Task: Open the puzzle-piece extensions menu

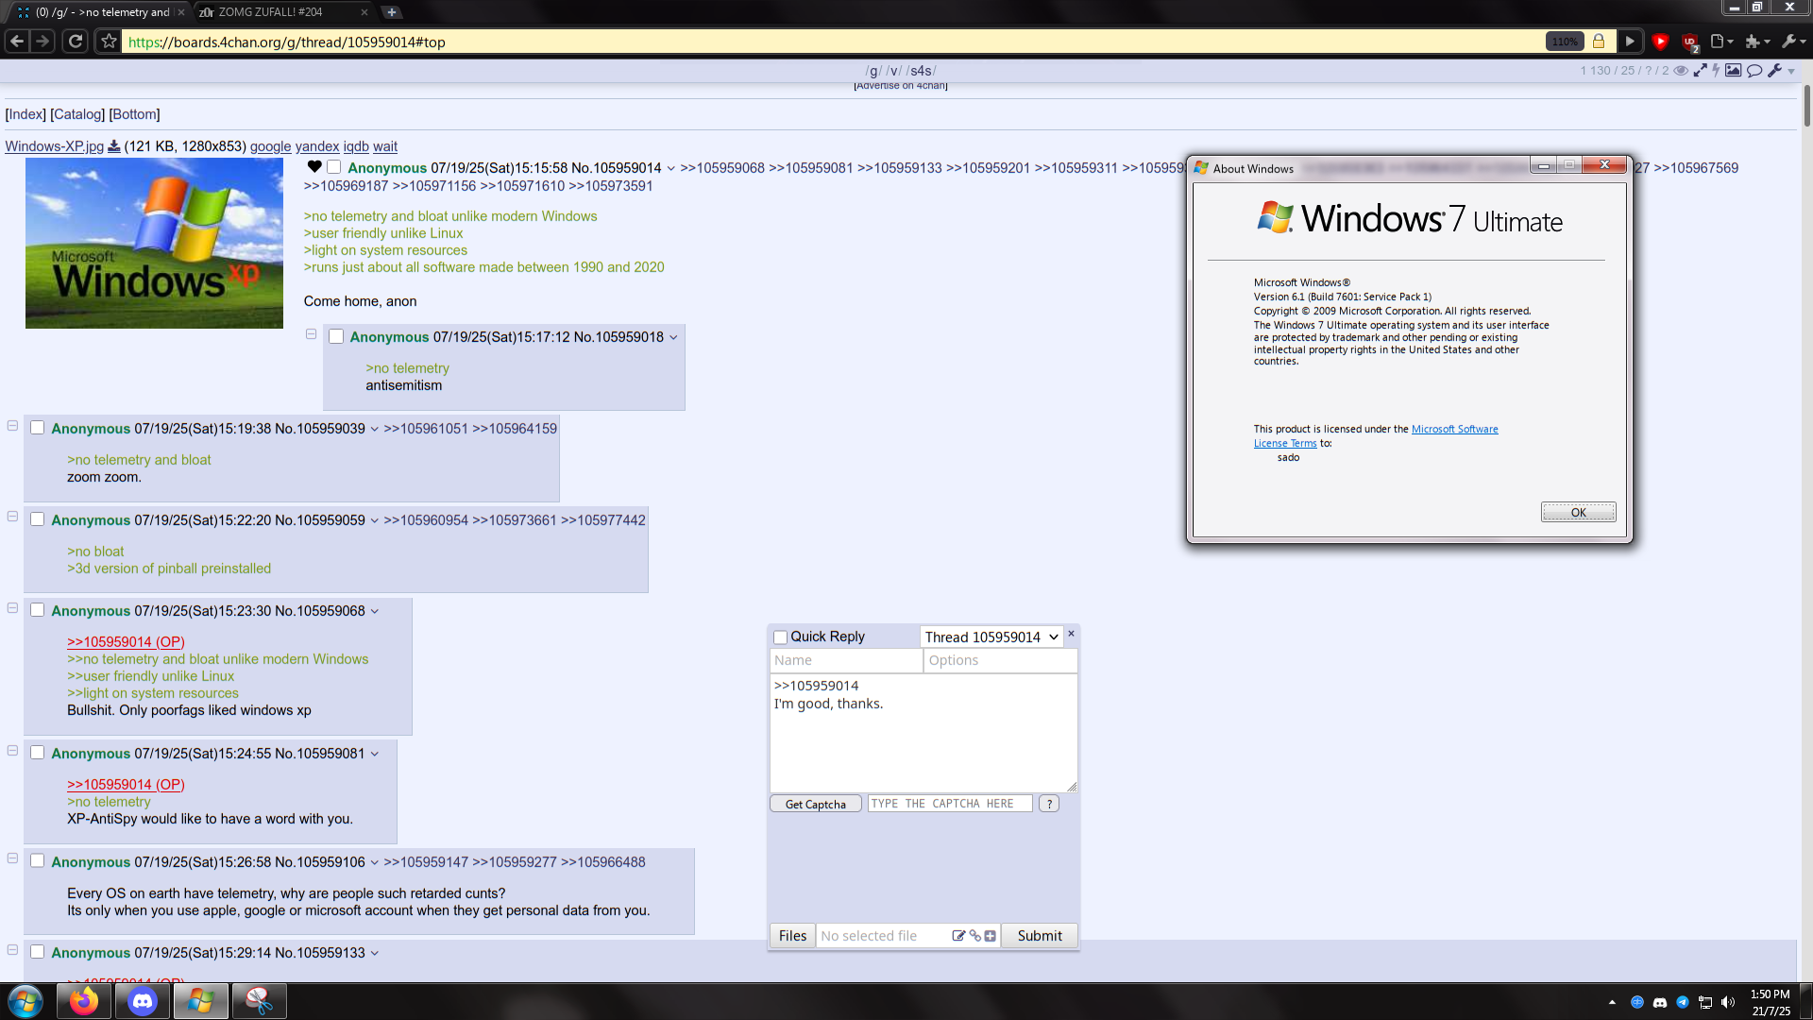Action: pyautogui.click(x=1756, y=42)
